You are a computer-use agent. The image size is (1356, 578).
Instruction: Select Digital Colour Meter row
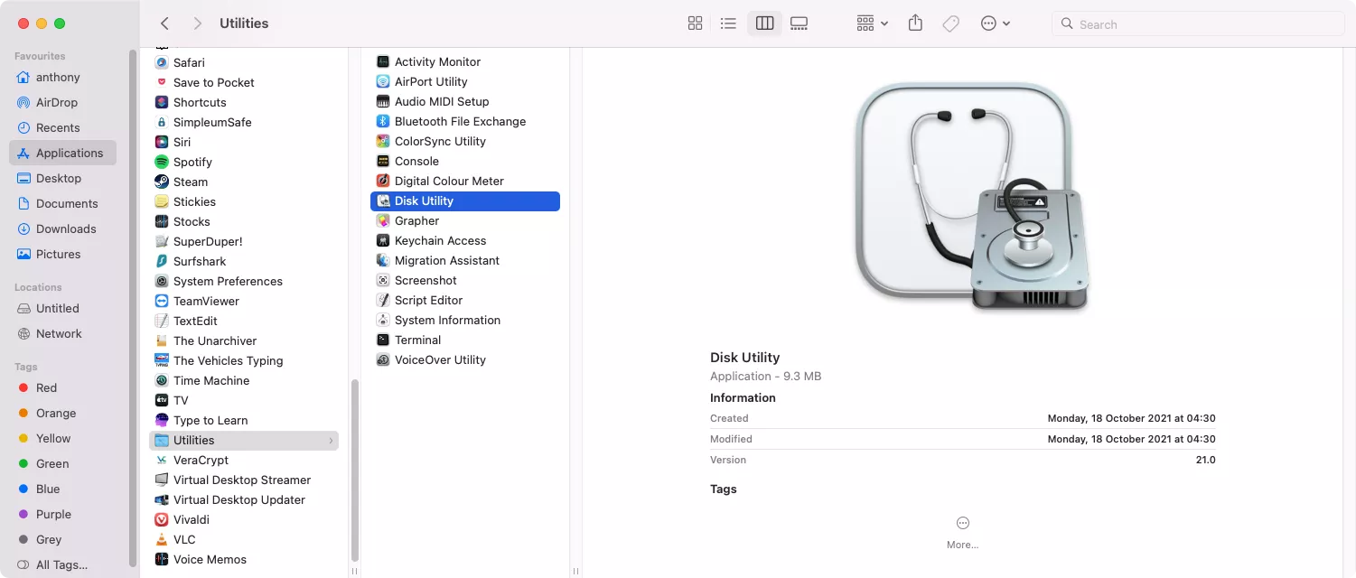(465, 181)
